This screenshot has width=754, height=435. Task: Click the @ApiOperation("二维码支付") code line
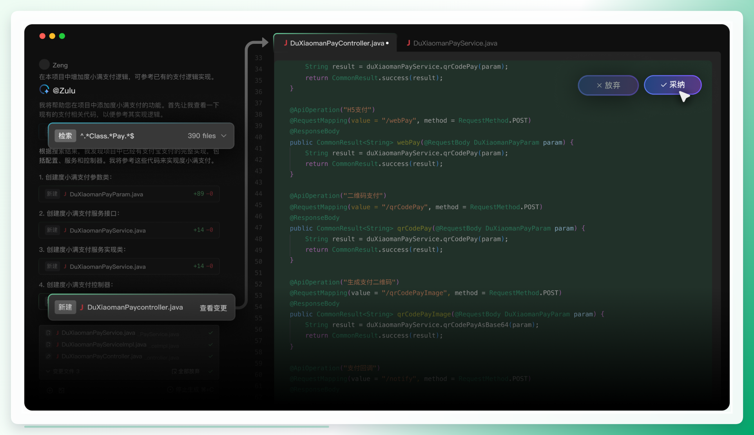click(338, 196)
